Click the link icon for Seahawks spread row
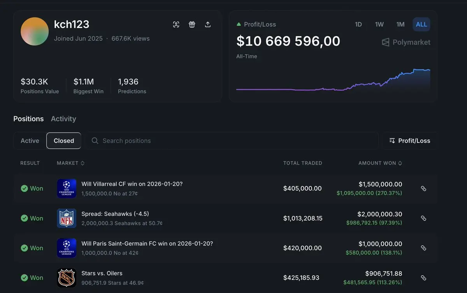 click(x=424, y=218)
